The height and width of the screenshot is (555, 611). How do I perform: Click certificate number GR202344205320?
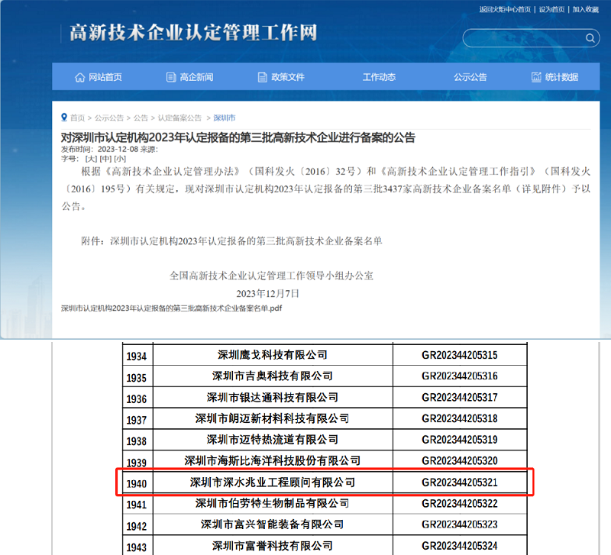(460, 460)
